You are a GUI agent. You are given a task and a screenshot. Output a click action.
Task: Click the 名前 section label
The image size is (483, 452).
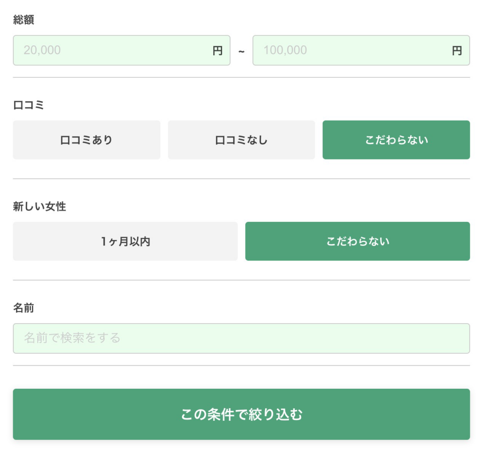click(24, 308)
